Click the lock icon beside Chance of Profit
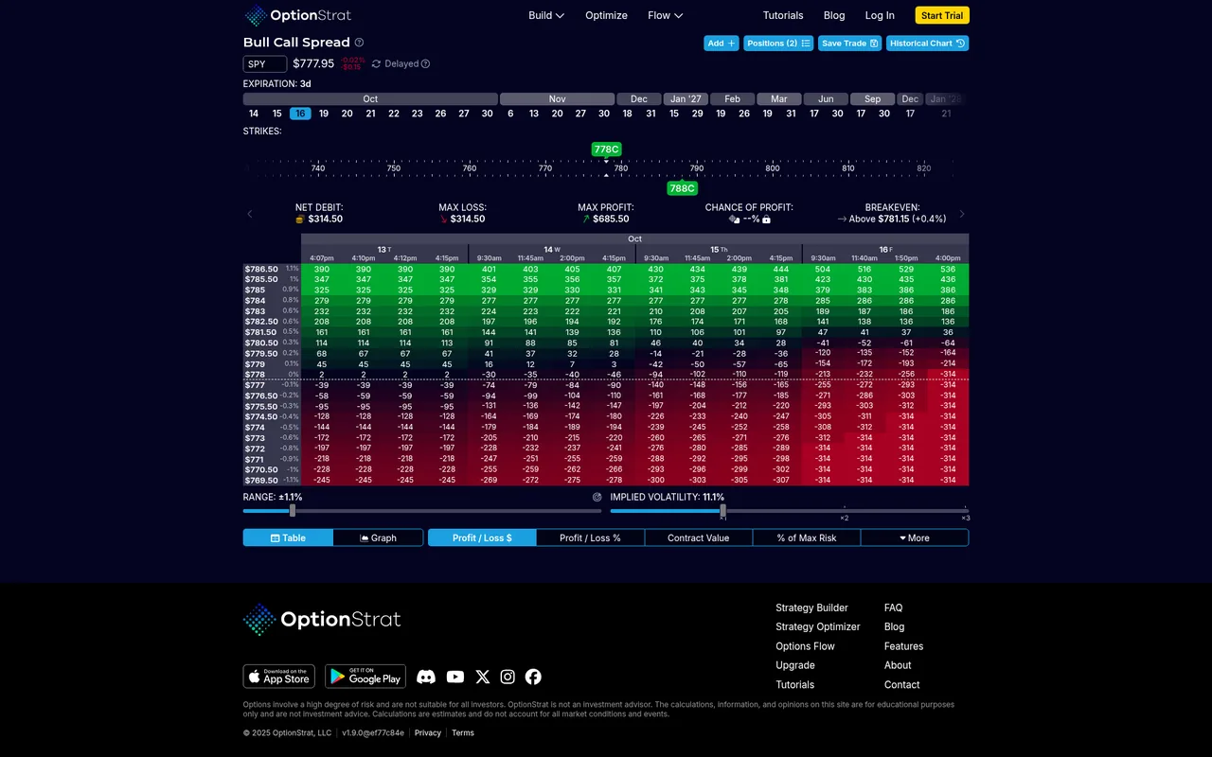Screen dimensions: 1212x757 coord(766,220)
